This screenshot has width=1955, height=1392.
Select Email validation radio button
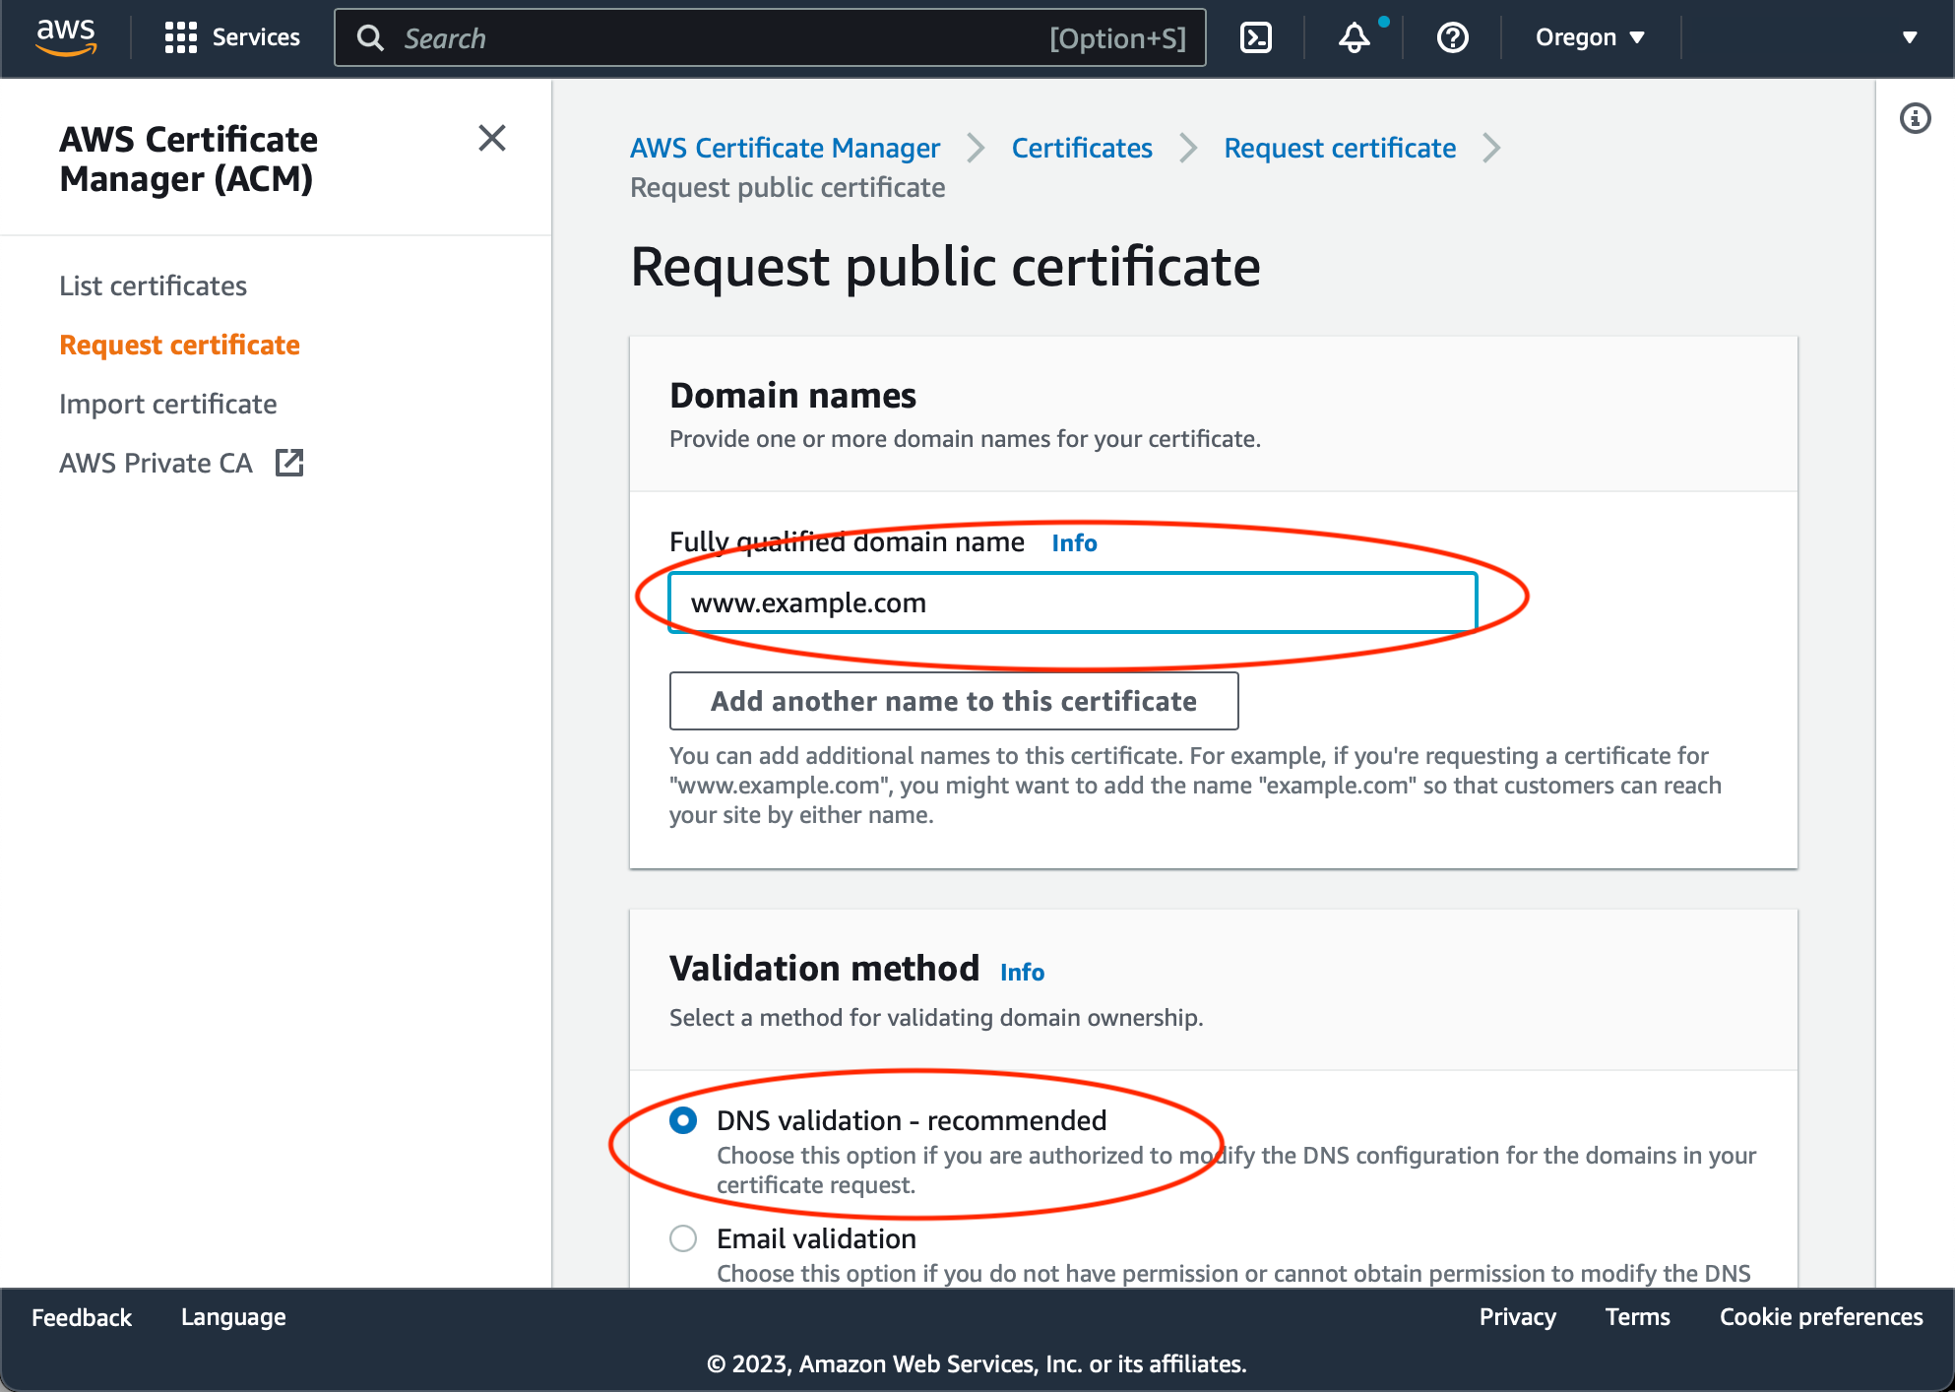[683, 1238]
